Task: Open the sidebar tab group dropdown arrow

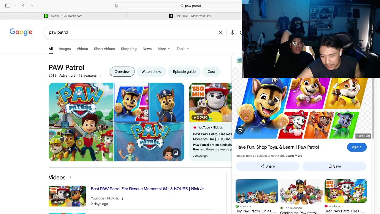Action: coord(14,6)
